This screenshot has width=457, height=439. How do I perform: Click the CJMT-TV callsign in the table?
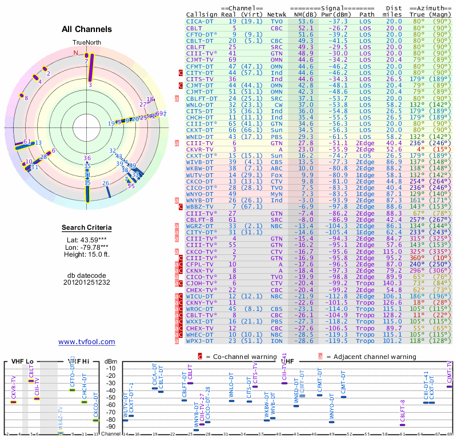click(199, 60)
